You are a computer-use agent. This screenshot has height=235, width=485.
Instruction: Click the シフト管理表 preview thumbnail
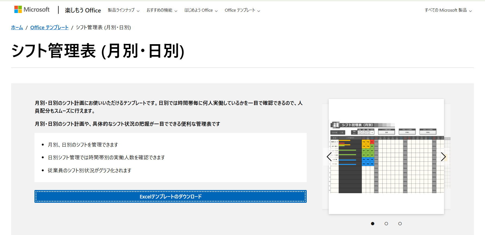[x=386, y=157]
